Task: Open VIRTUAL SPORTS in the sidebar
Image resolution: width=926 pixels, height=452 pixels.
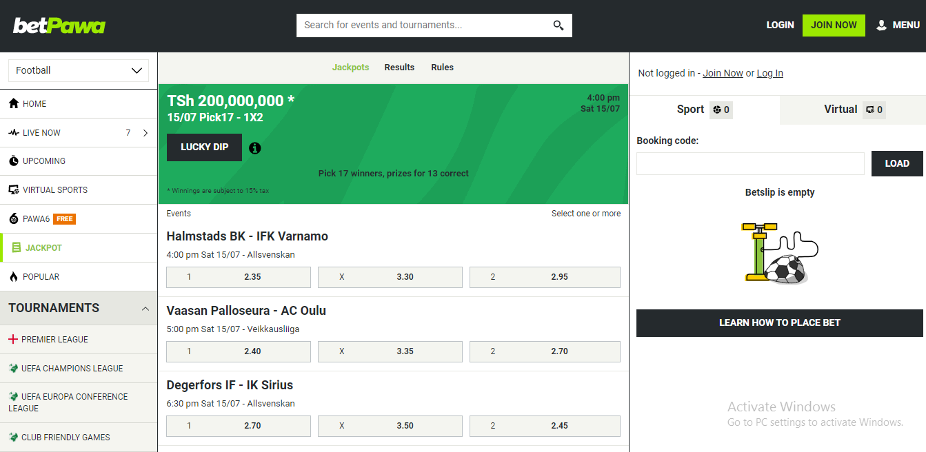Action: tap(79, 189)
